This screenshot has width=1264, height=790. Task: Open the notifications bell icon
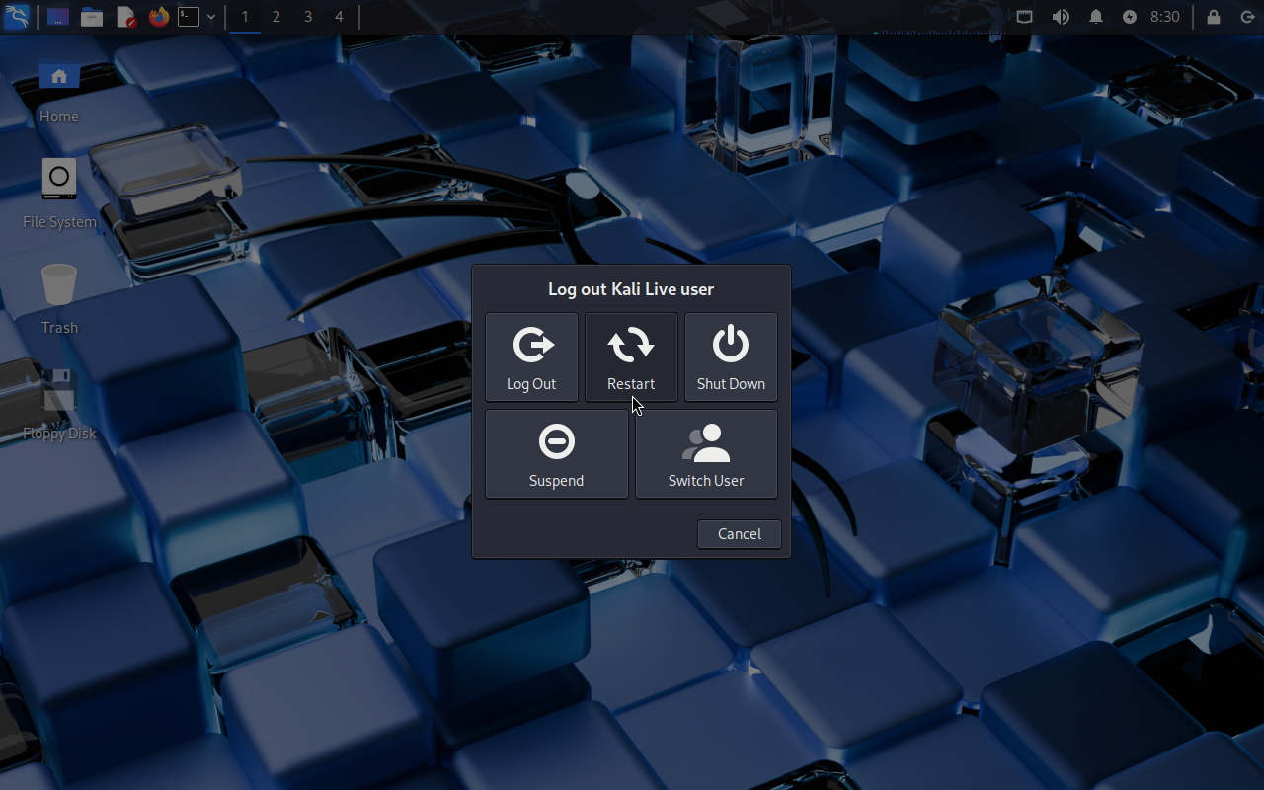(x=1096, y=17)
